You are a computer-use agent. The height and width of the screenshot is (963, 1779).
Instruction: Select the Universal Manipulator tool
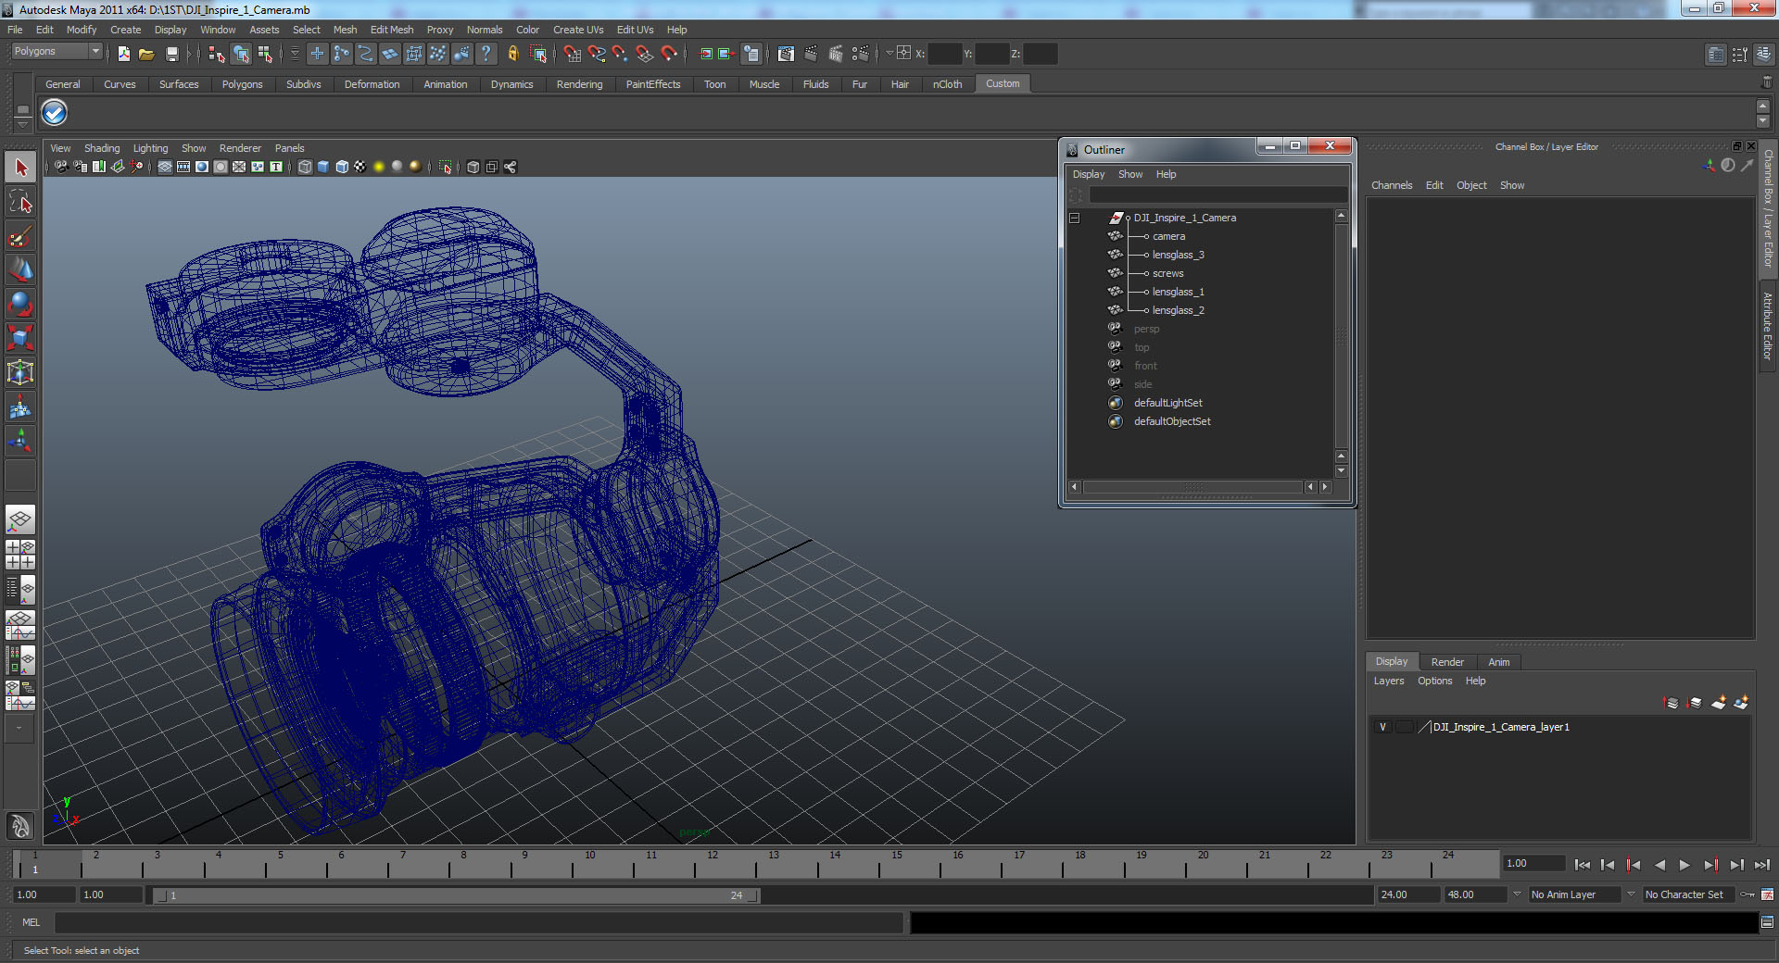click(x=20, y=372)
